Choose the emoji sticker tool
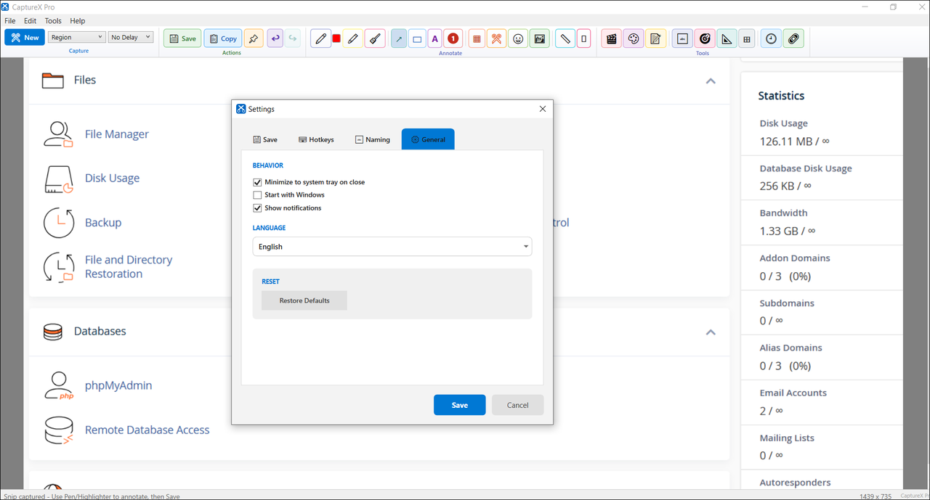 click(518, 38)
